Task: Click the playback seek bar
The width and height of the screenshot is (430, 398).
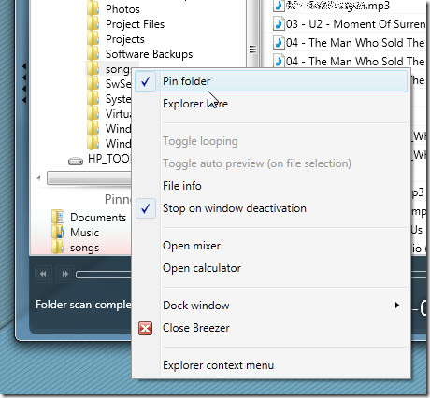Action: [x=104, y=275]
